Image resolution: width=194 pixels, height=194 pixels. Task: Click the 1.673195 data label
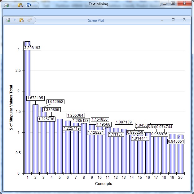[35, 98]
